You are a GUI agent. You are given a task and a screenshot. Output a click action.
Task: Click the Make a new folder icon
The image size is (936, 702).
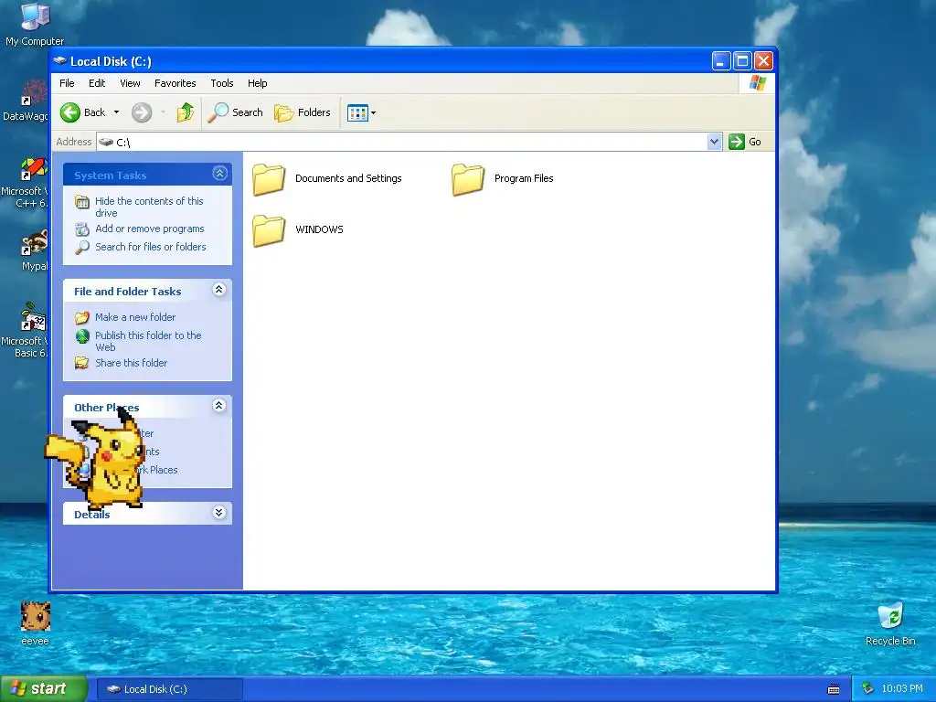(x=82, y=317)
